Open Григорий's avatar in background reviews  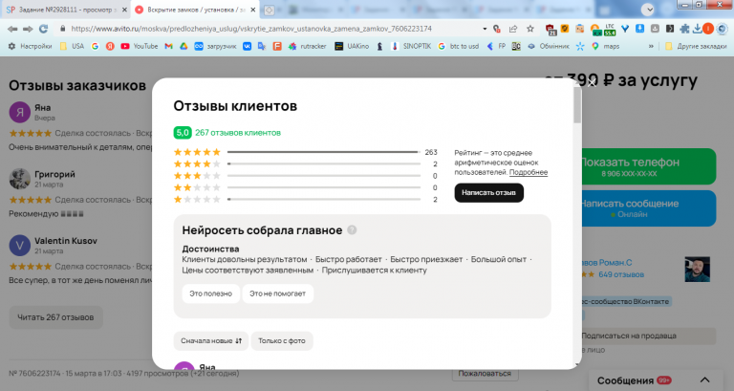point(20,179)
